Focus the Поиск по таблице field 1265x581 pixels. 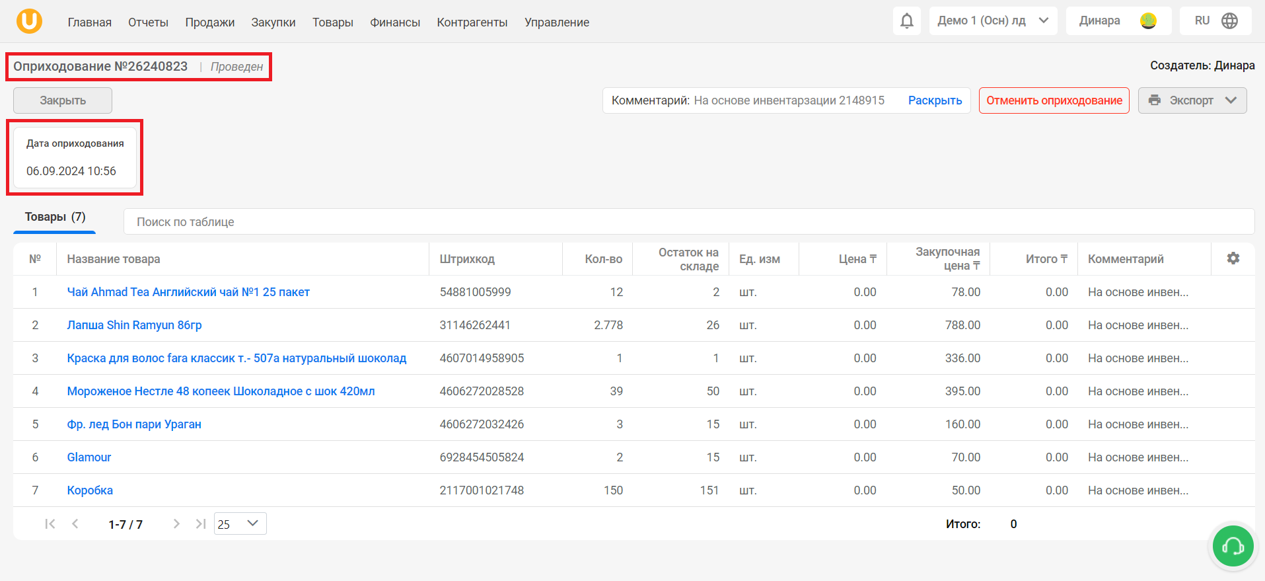(688, 222)
